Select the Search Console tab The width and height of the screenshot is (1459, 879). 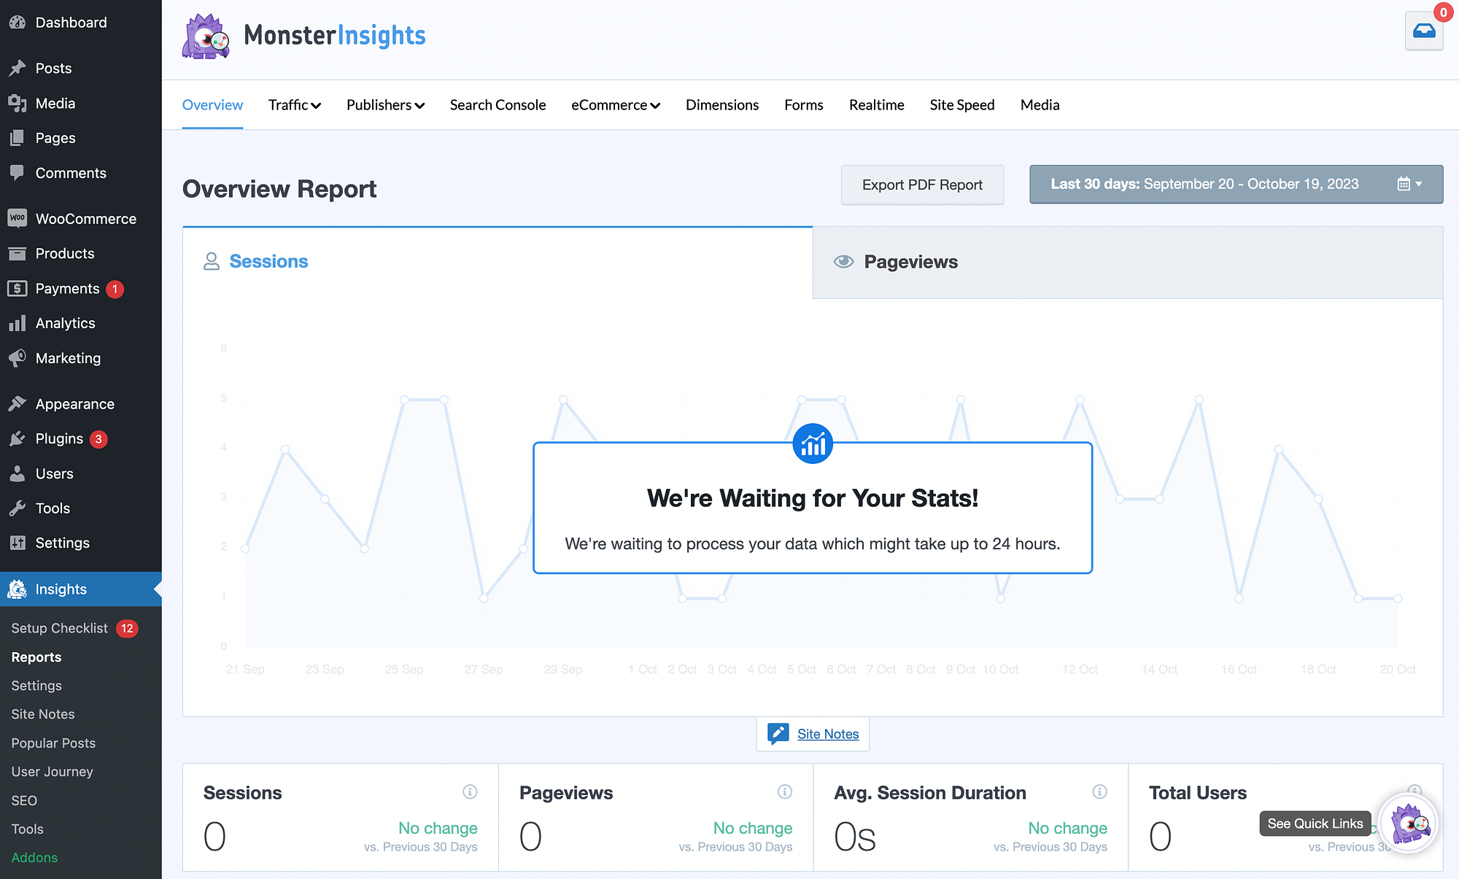498,104
